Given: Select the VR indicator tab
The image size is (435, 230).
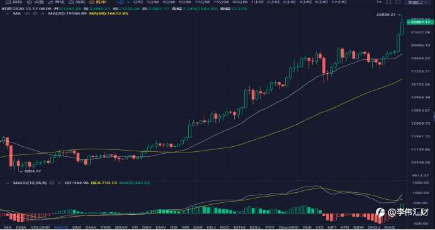Looking at the screenshot, I should point(135,227).
